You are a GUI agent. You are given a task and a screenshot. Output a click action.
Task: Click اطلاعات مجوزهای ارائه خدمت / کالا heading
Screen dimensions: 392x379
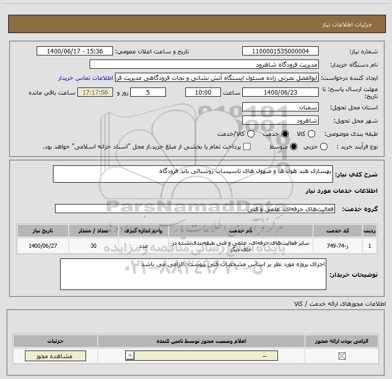tap(340, 304)
